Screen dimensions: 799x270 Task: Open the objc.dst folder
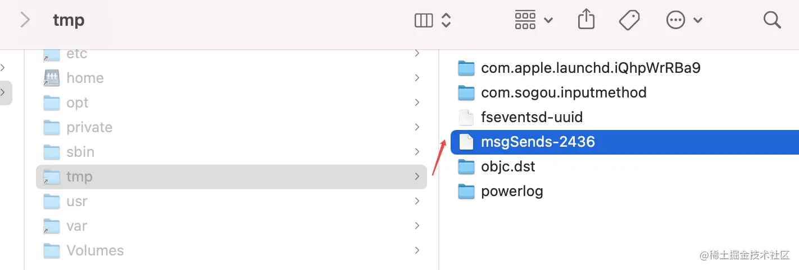508,167
